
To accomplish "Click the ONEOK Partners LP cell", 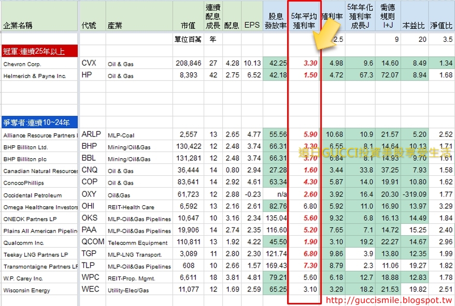I will point(39,218).
